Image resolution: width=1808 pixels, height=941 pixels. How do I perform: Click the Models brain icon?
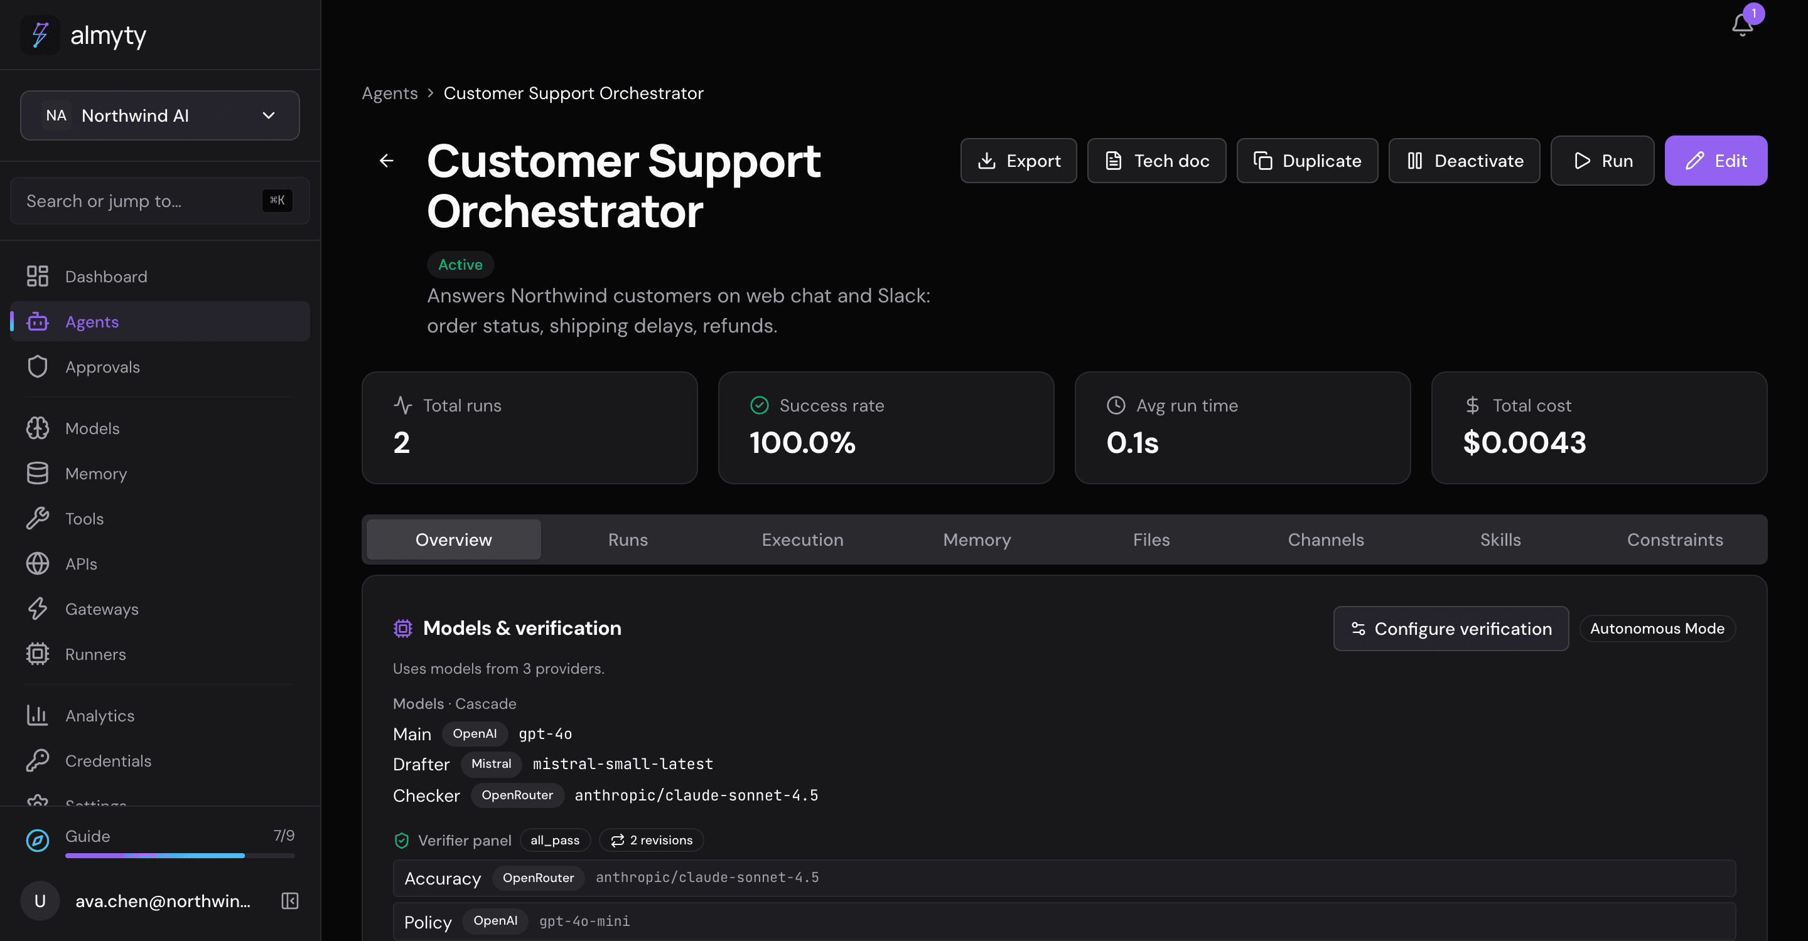point(37,428)
